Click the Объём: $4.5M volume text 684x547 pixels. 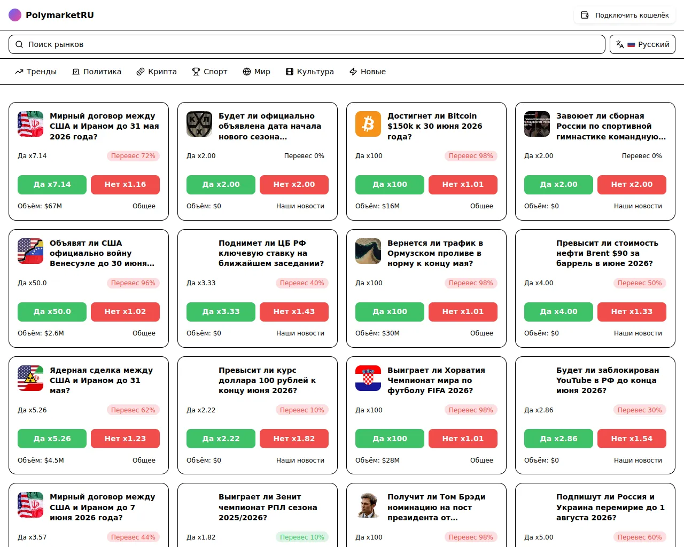pos(41,460)
